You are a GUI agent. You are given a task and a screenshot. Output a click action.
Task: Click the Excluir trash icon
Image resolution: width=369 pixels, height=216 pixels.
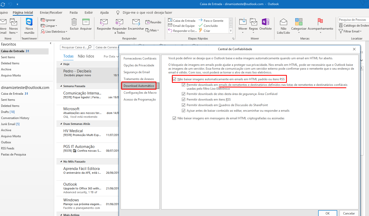74,22
